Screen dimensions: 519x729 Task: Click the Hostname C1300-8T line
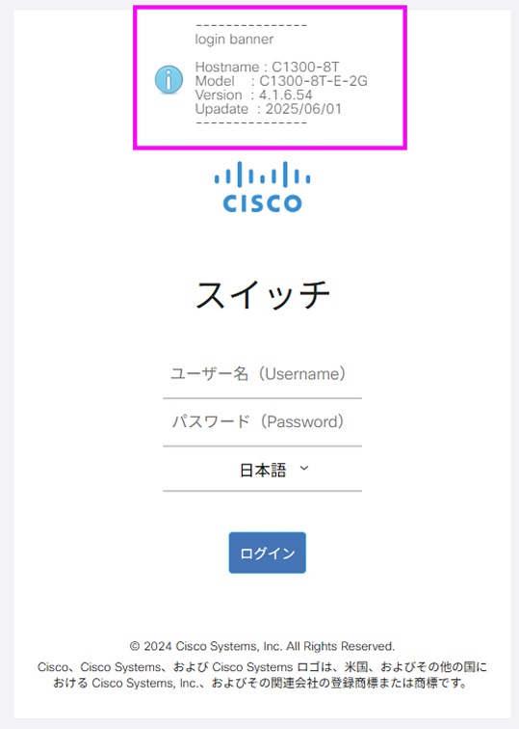[267, 67]
